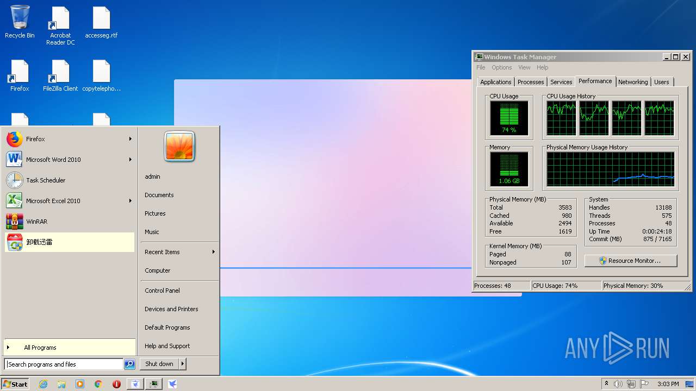The height and width of the screenshot is (391, 696).
Task: Show hidden tray icons arrow
Action: (606, 384)
